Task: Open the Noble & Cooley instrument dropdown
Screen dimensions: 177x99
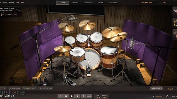Action: 9,9
